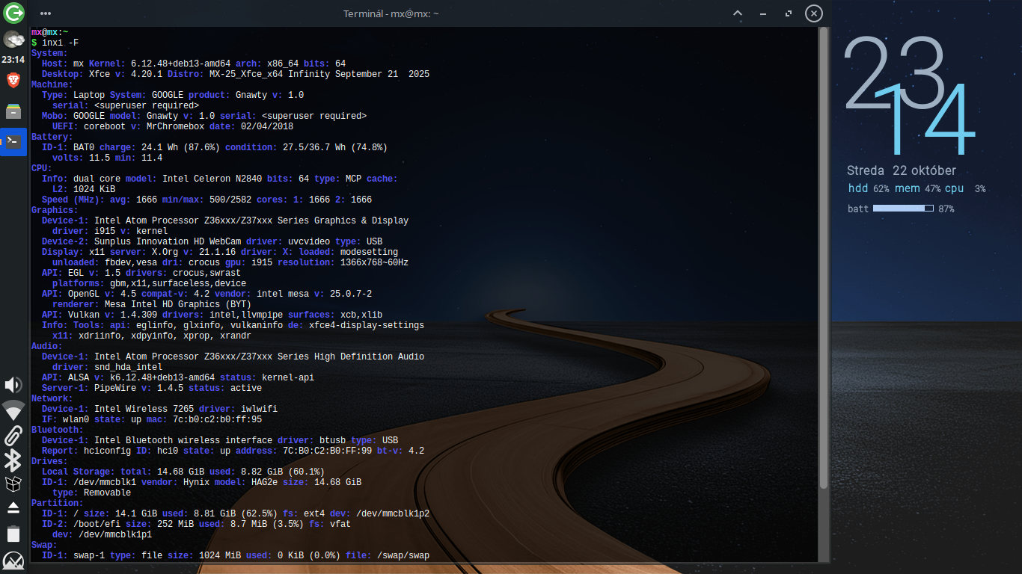Close the Terminál window
This screenshot has width=1022, height=574.
click(x=814, y=13)
